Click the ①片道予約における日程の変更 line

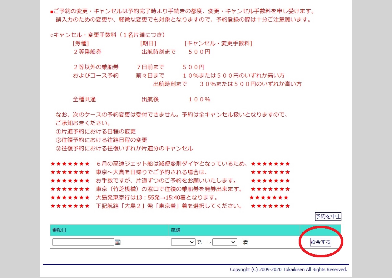point(96,132)
